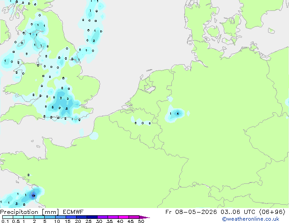This screenshot has height=223, width=289.
Task: Click the 20–25 mm legend color swatch
Action: tap(82, 217)
